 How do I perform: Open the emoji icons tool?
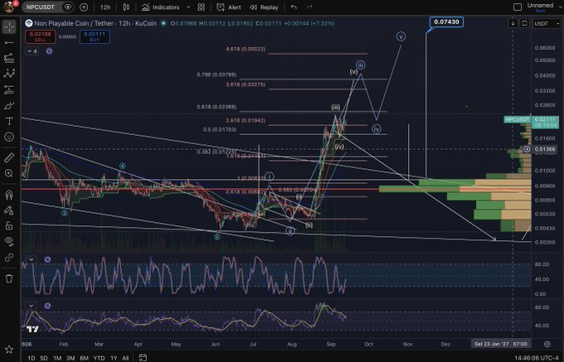(x=9, y=137)
